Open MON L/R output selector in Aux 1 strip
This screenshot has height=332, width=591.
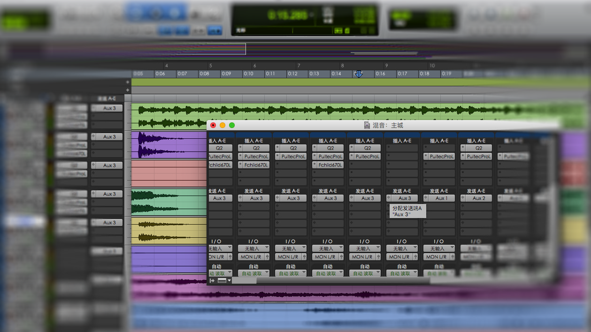(435, 257)
